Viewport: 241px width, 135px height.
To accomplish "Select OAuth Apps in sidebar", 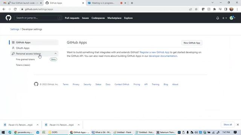I will 34,48.
